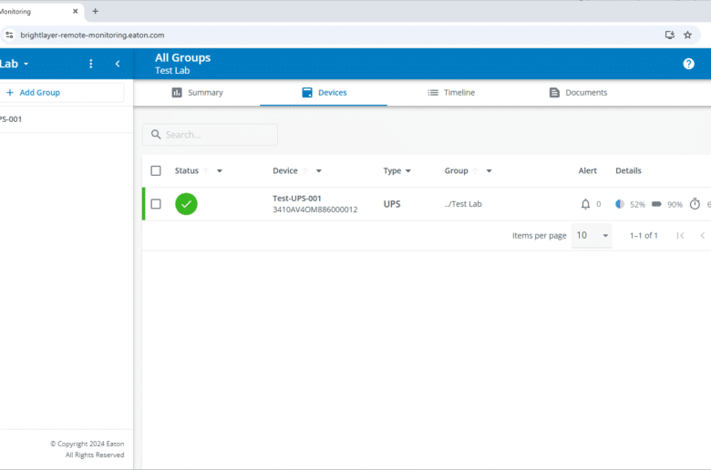Open the Type column filter dropdown
The width and height of the screenshot is (711, 470).
tap(408, 171)
